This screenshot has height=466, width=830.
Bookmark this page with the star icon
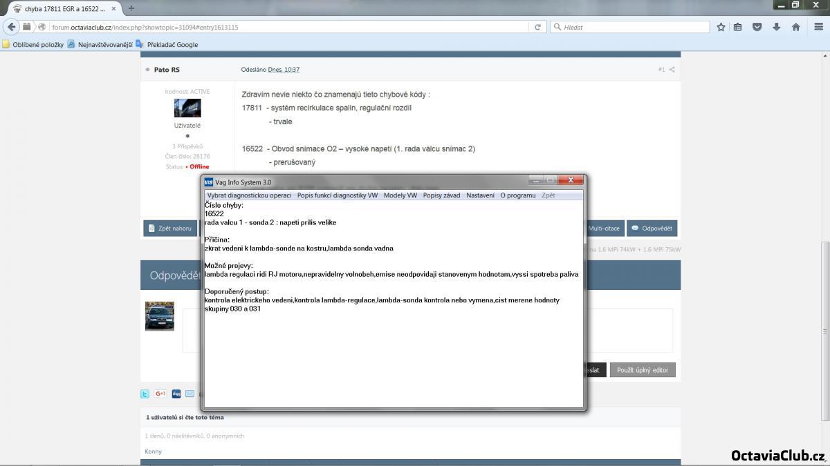pyautogui.click(x=721, y=27)
